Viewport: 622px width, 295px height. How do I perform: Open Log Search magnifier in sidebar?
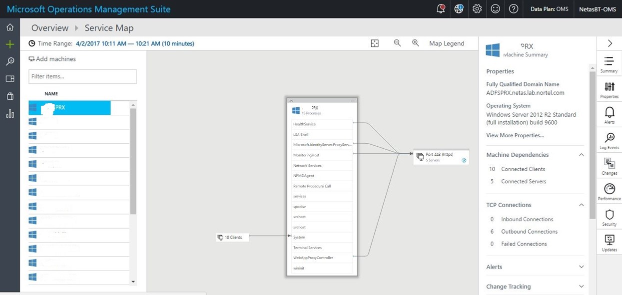click(x=9, y=61)
